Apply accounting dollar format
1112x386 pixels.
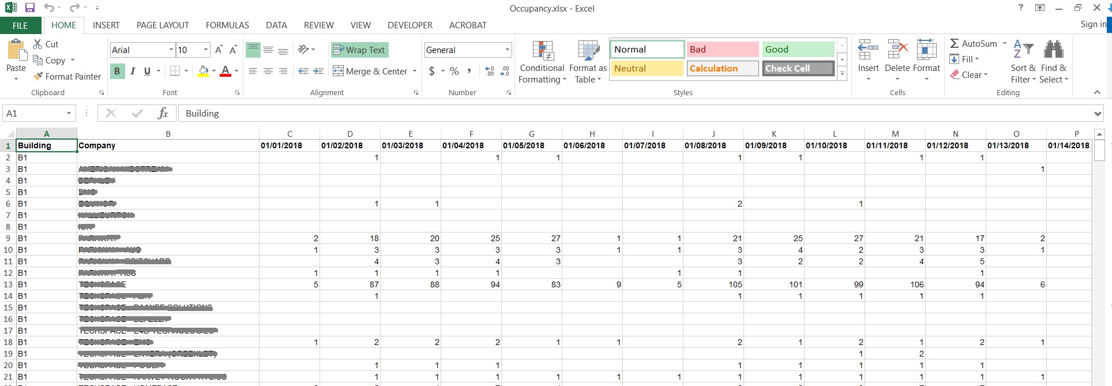(431, 71)
